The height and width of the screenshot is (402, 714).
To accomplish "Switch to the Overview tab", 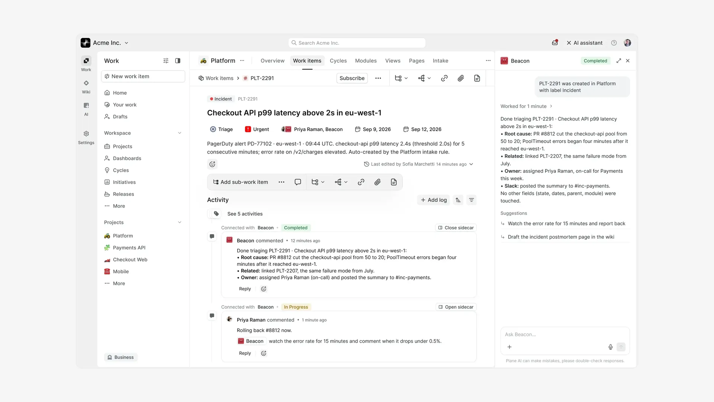I will click(x=272, y=61).
